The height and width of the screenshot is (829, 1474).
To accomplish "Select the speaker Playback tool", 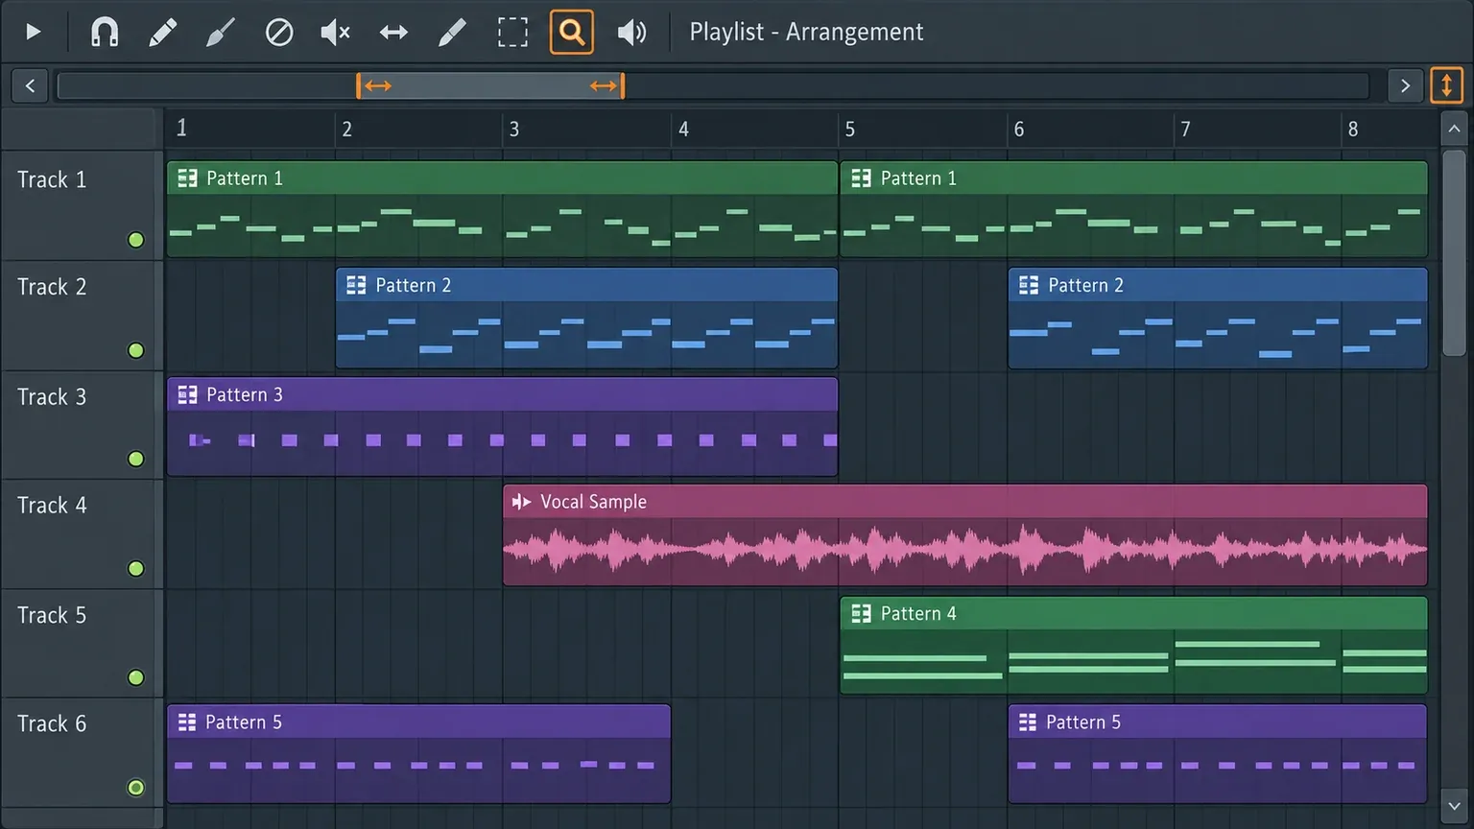I will (631, 32).
